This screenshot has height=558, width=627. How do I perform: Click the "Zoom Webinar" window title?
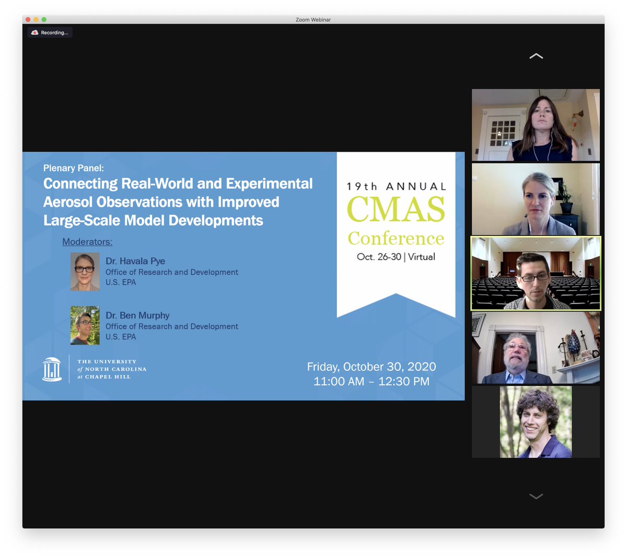tap(313, 20)
